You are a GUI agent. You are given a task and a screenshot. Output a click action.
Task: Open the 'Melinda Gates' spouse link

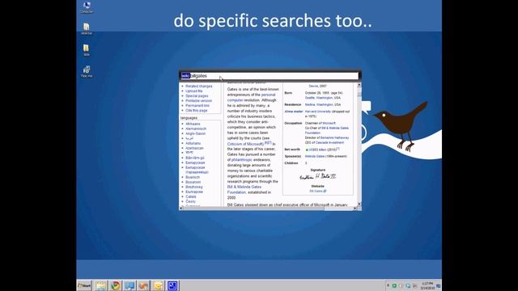315,156
